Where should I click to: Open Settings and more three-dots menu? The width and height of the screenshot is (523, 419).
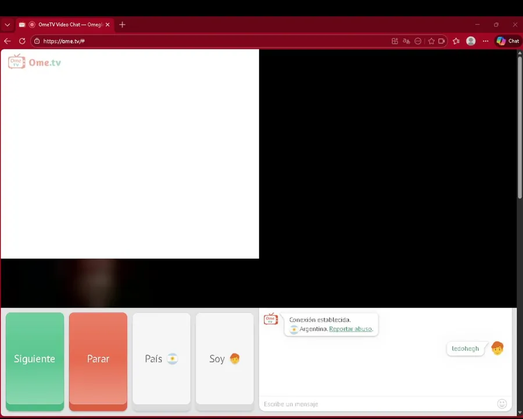coord(485,41)
